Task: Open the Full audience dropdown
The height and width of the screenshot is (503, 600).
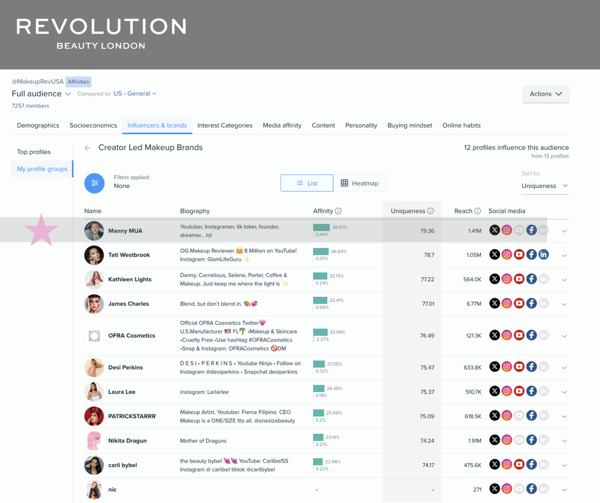Action: [x=42, y=94]
